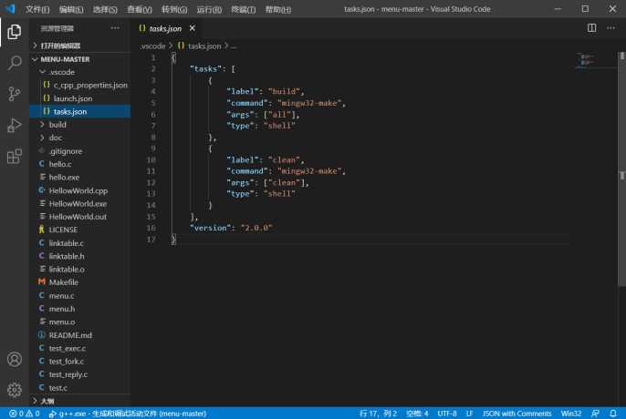Image resolution: width=626 pixels, height=419 pixels.
Task: Split the editor to the right
Action: click(591, 28)
